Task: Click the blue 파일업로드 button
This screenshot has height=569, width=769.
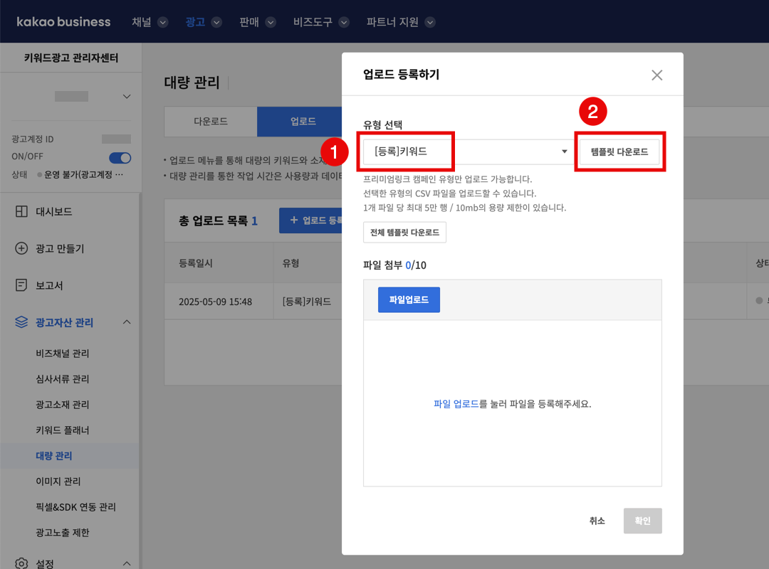Action: (x=409, y=299)
